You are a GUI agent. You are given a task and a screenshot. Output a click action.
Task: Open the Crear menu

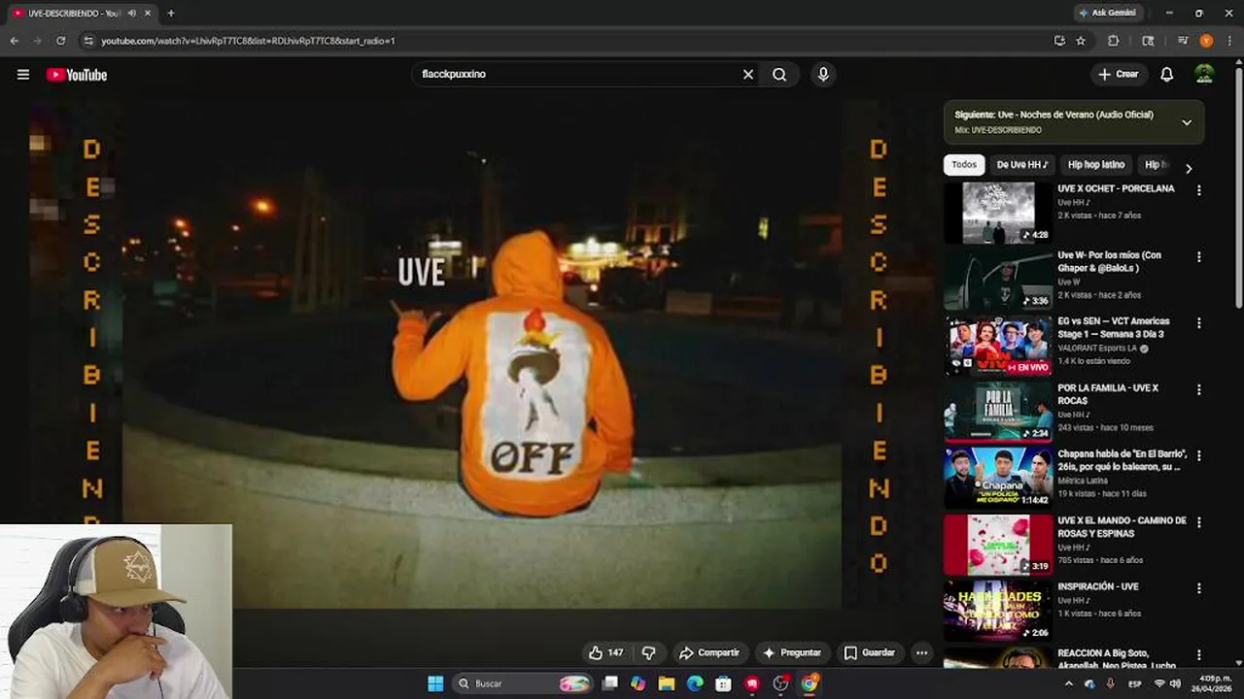coord(1119,74)
